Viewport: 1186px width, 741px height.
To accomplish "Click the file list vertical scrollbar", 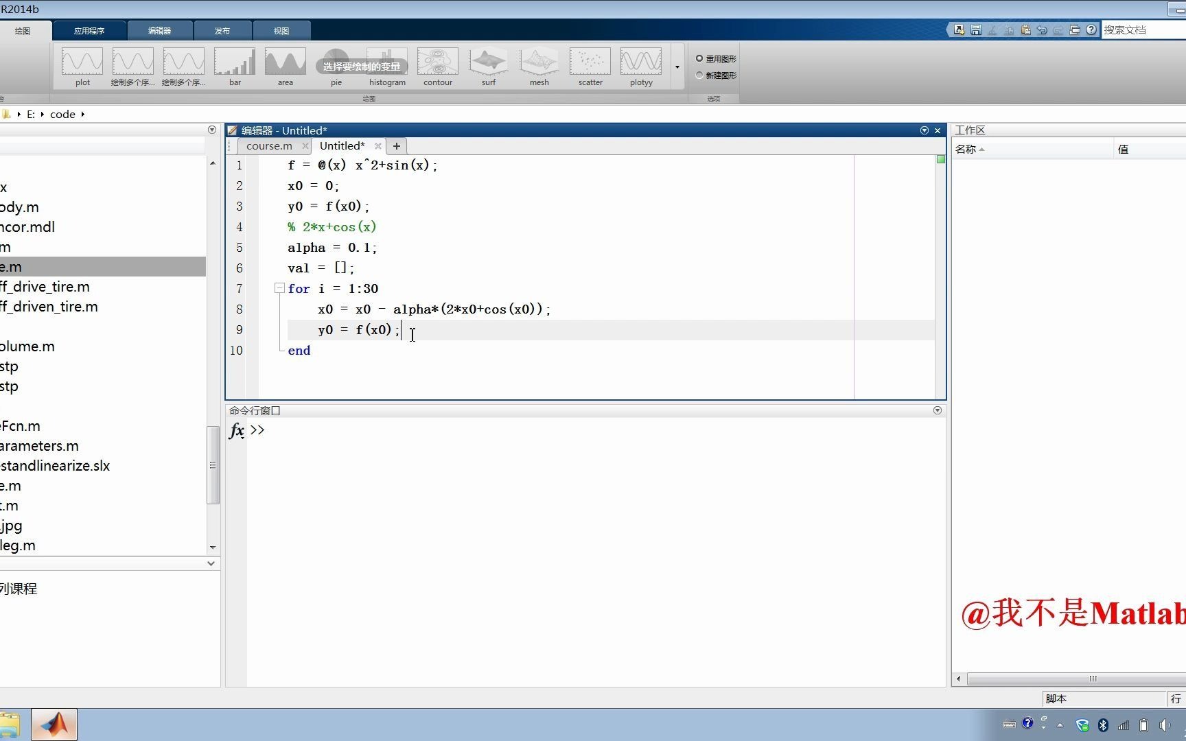I will [213, 465].
